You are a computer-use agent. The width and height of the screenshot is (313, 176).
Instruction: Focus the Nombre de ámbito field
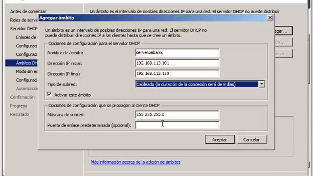(177, 52)
